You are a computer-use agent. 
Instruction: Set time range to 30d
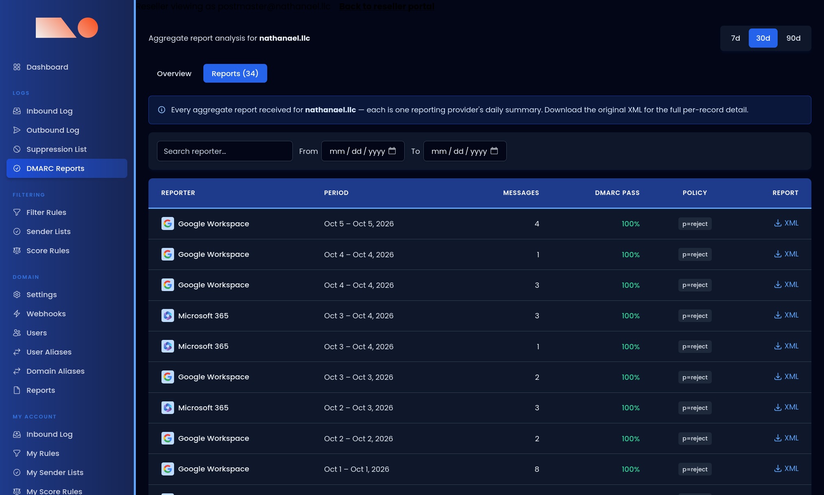tap(763, 38)
